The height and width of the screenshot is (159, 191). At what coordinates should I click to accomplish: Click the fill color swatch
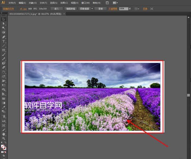(x=3, y=146)
